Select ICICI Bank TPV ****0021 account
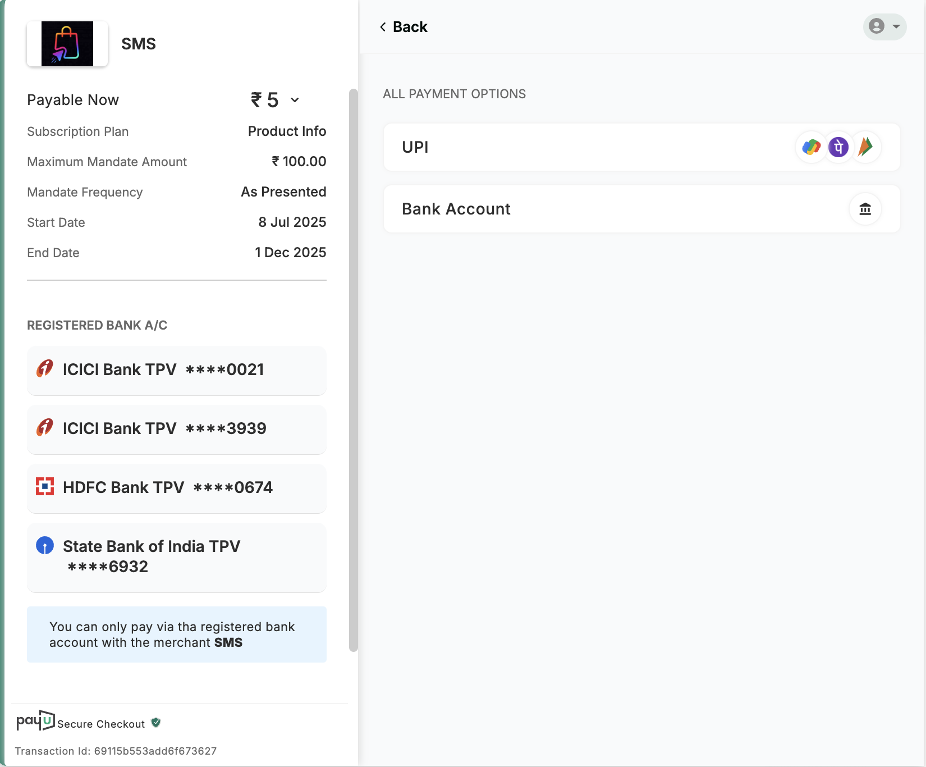Screen dimensions: 926x767 176,370
